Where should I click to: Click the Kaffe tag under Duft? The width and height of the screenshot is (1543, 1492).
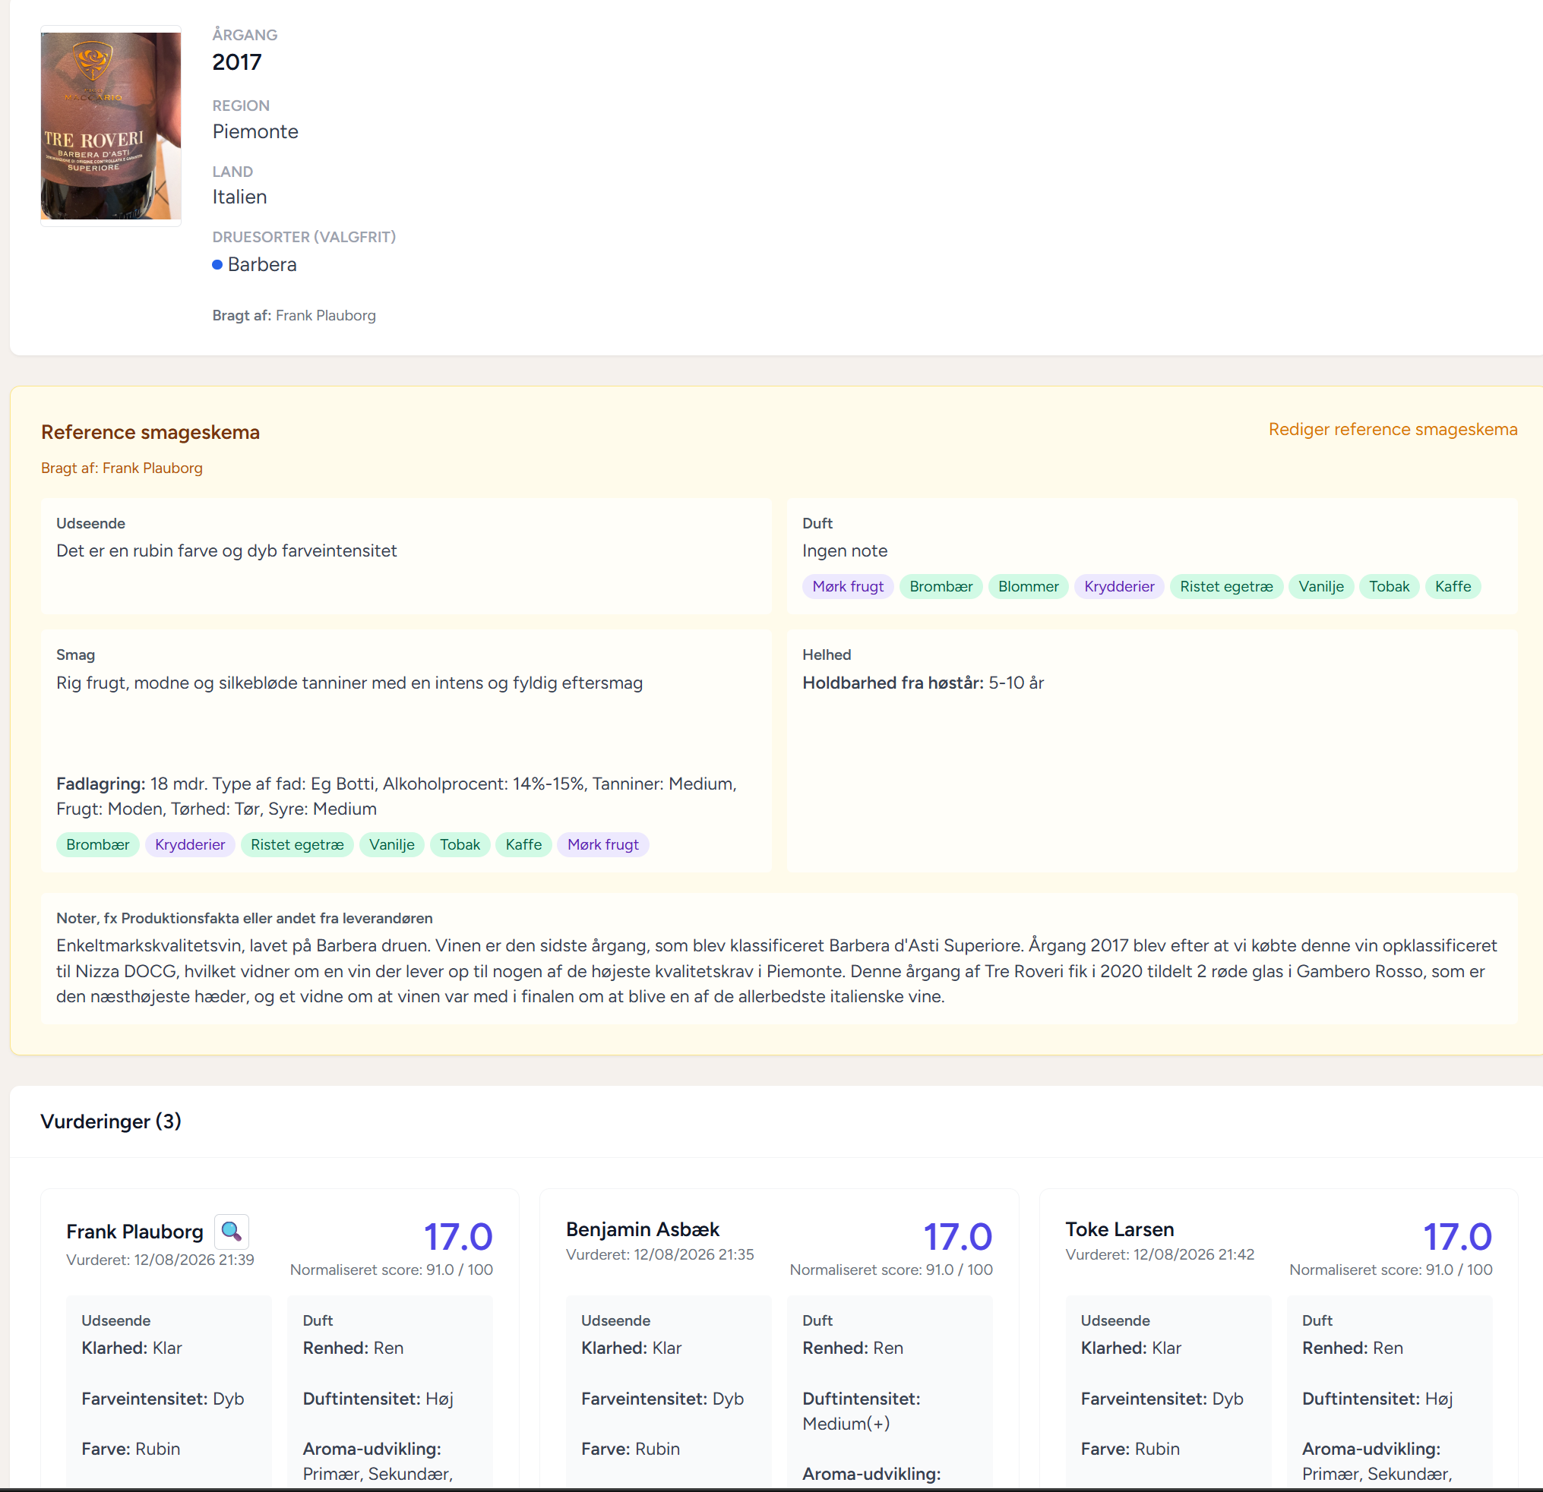pyautogui.click(x=1453, y=587)
